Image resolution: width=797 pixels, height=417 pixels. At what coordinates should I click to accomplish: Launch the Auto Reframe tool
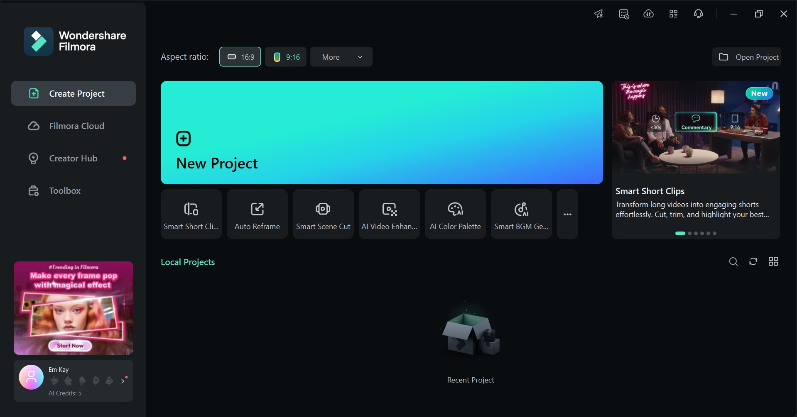click(x=257, y=214)
